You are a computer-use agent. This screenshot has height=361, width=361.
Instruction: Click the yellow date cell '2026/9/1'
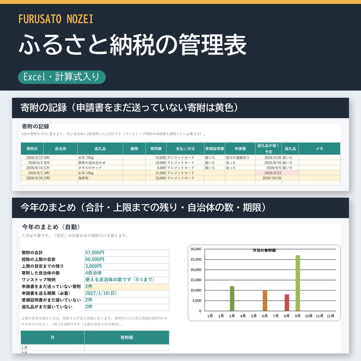point(32,173)
